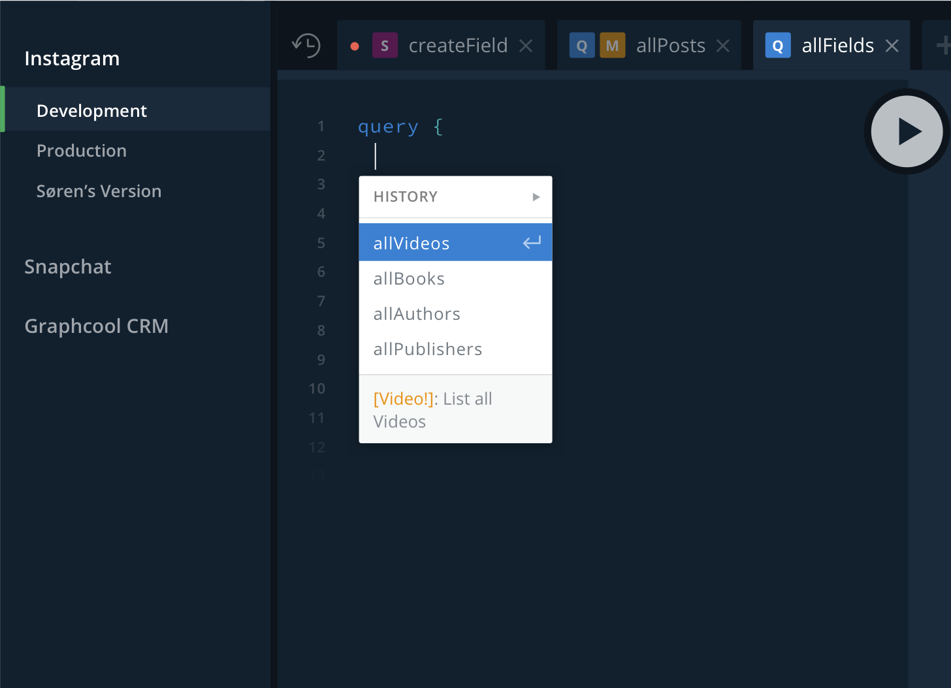Viewport: 951px width, 688px height.
Task: Expand the HISTORY submenu arrow
Action: (x=536, y=196)
